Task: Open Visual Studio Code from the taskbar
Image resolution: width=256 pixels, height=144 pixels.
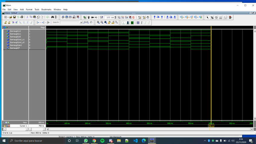Action: [135, 141]
